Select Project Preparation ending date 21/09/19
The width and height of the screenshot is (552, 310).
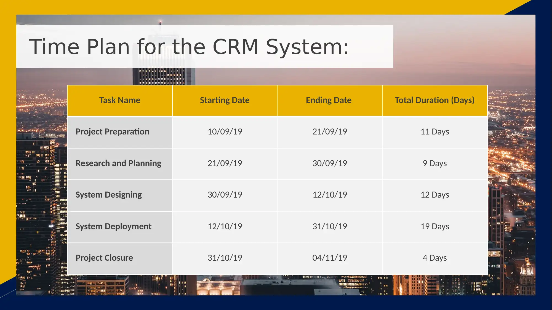[330, 132]
